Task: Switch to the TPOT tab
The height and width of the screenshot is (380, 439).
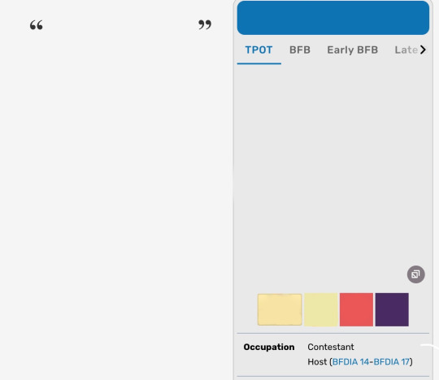Action: click(x=259, y=50)
